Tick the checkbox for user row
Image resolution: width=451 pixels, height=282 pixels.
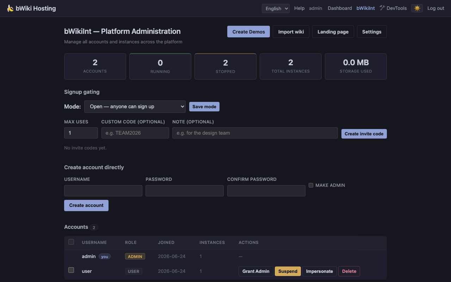coord(71,270)
